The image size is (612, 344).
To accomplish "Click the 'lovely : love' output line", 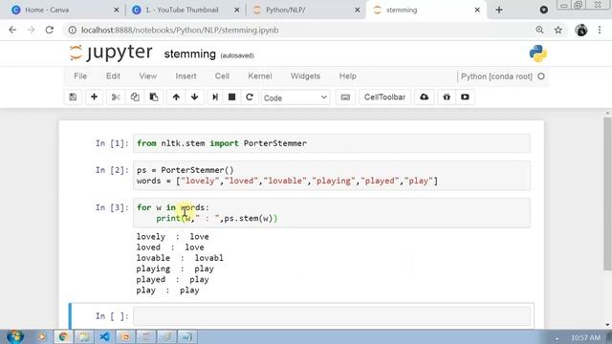I will [x=172, y=236].
